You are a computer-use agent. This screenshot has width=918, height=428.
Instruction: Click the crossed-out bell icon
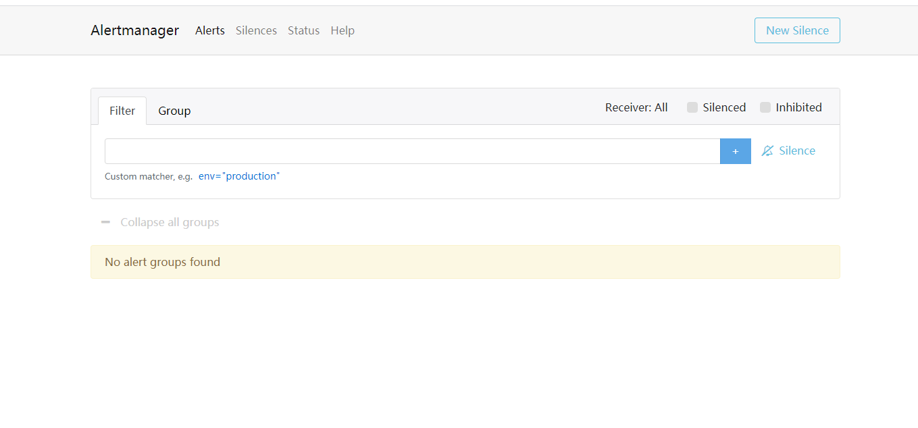767,151
